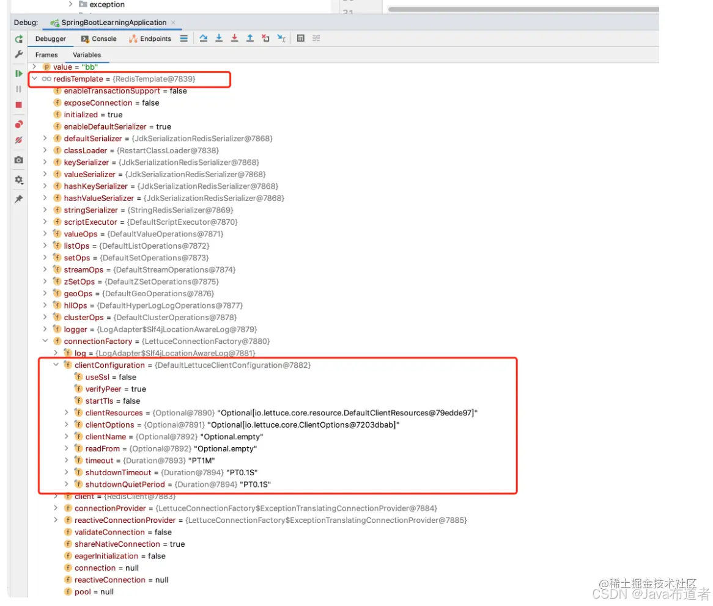Screen dimensions: 713x606
Task: Pin the debug tab
Action: [18, 199]
